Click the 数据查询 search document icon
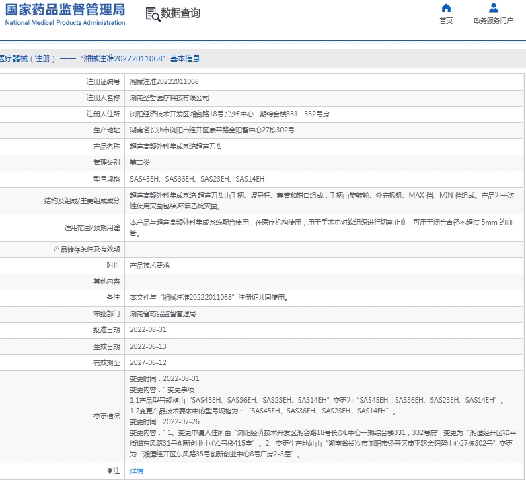The width and height of the screenshot is (526, 482). [x=153, y=14]
